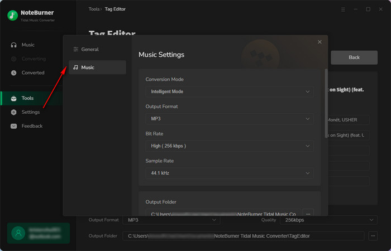Open the Bit Rate High 256 kbps dropdown
This screenshot has height=251, width=391.
pos(230,146)
